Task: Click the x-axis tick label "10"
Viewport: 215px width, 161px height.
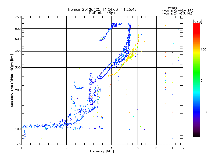Action: coord(171,148)
